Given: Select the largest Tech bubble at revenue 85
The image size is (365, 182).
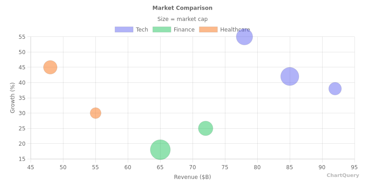Looking at the screenshot, I should (x=290, y=76).
